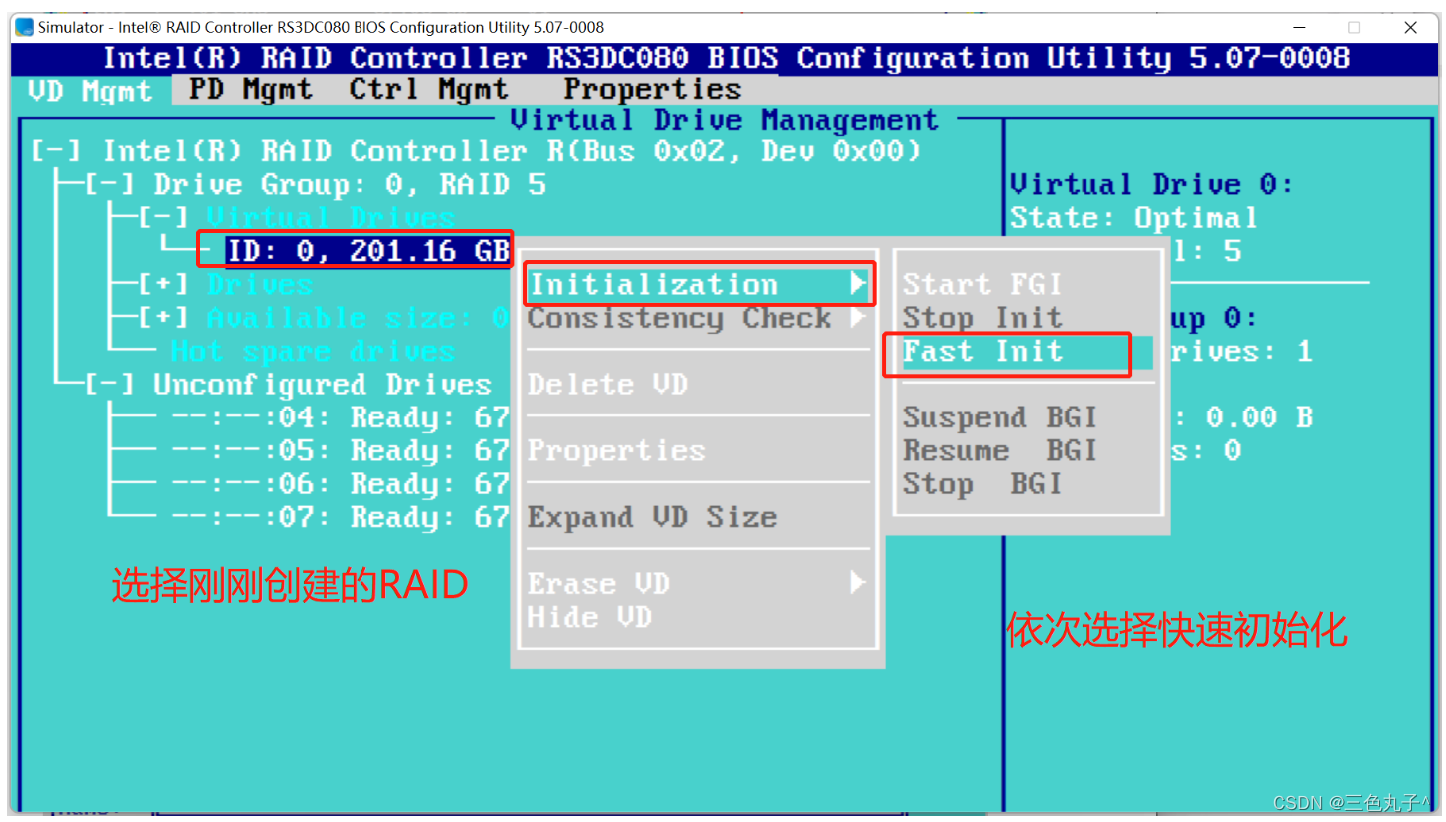The image size is (1446, 822).
Task: Open the Erase VD submenu
Action: point(698,584)
